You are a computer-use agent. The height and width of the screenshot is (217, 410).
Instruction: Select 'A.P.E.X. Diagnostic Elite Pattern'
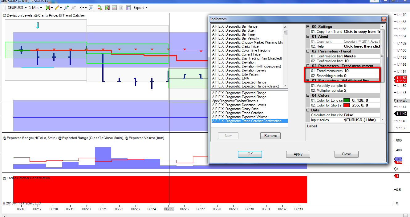[x=236, y=74]
